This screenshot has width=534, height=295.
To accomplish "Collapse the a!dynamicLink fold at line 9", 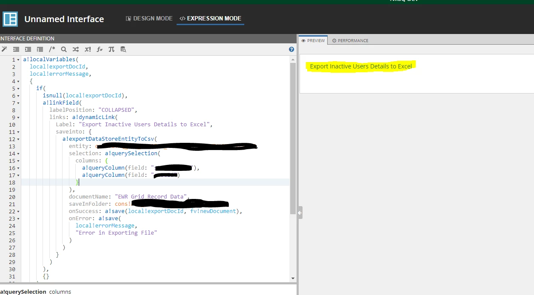I will pyautogui.click(x=18, y=118).
